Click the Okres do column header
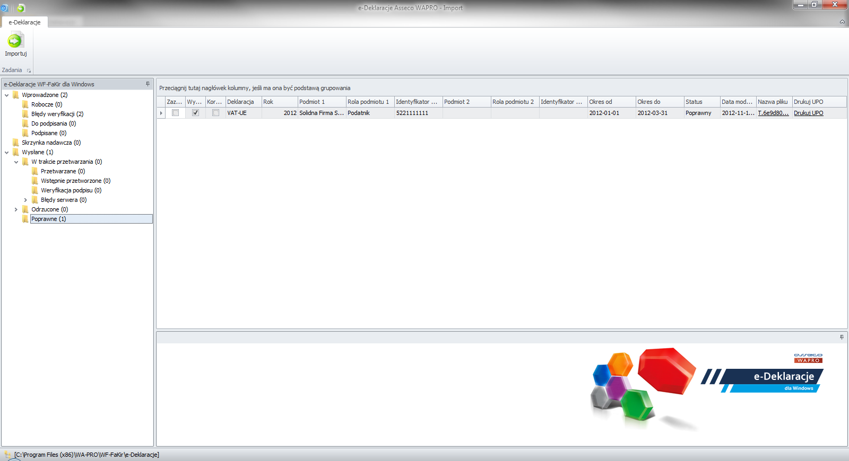 click(x=660, y=102)
